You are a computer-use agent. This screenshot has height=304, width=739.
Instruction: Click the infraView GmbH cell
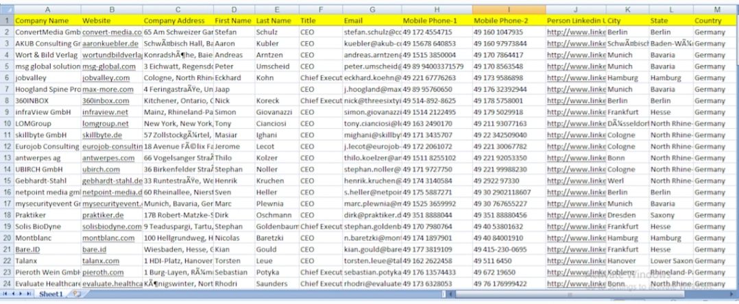pyautogui.click(x=47, y=112)
